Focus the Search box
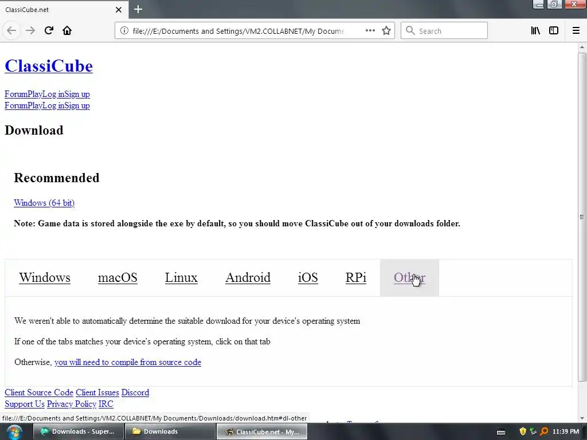The image size is (587, 440). [x=444, y=31]
